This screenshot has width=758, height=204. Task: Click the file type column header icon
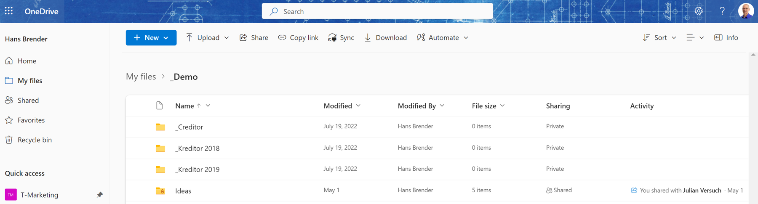159,106
